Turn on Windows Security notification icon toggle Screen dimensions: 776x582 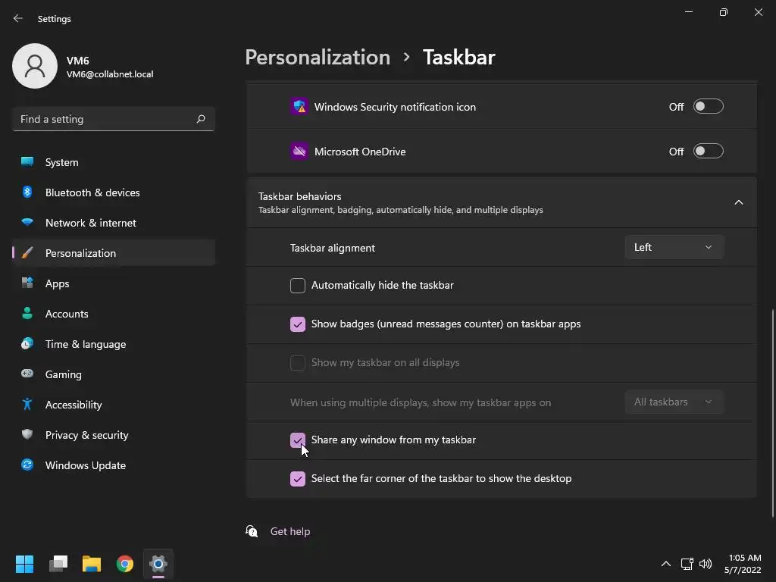708,107
